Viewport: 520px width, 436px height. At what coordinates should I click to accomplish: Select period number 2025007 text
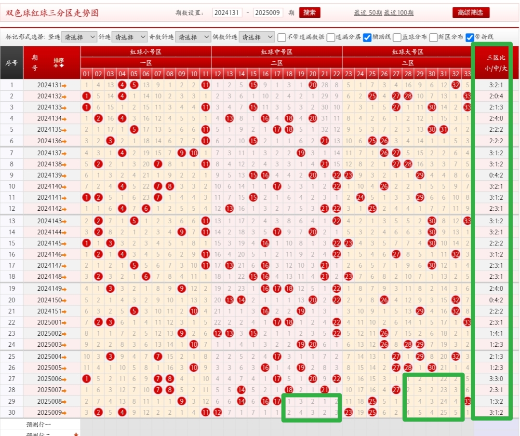coord(50,390)
